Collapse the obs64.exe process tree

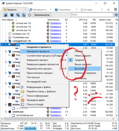click(x=6, y=112)
